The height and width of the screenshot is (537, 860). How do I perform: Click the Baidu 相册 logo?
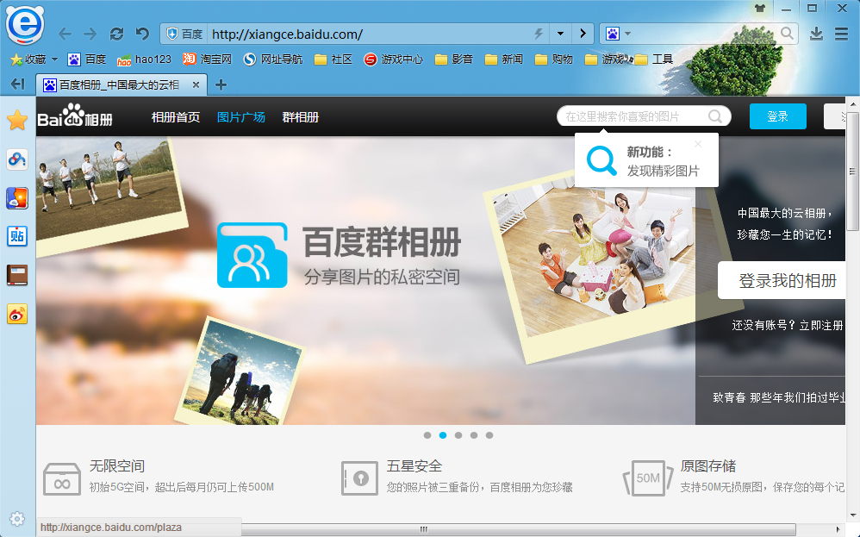click(x=75, y=116)
